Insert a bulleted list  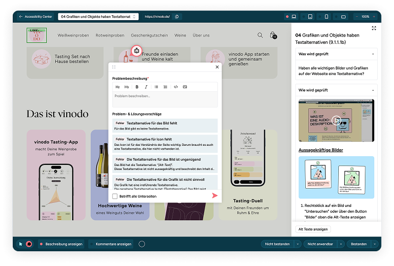click(156, 87)
